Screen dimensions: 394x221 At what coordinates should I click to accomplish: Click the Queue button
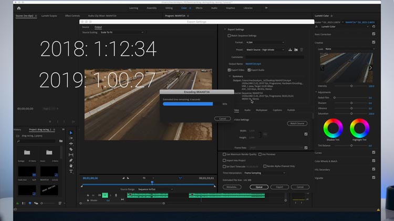tap(259, 187)
